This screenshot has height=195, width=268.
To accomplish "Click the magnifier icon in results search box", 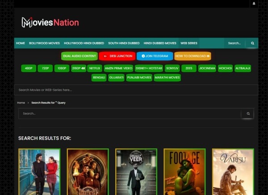I will tap(248, 113).
